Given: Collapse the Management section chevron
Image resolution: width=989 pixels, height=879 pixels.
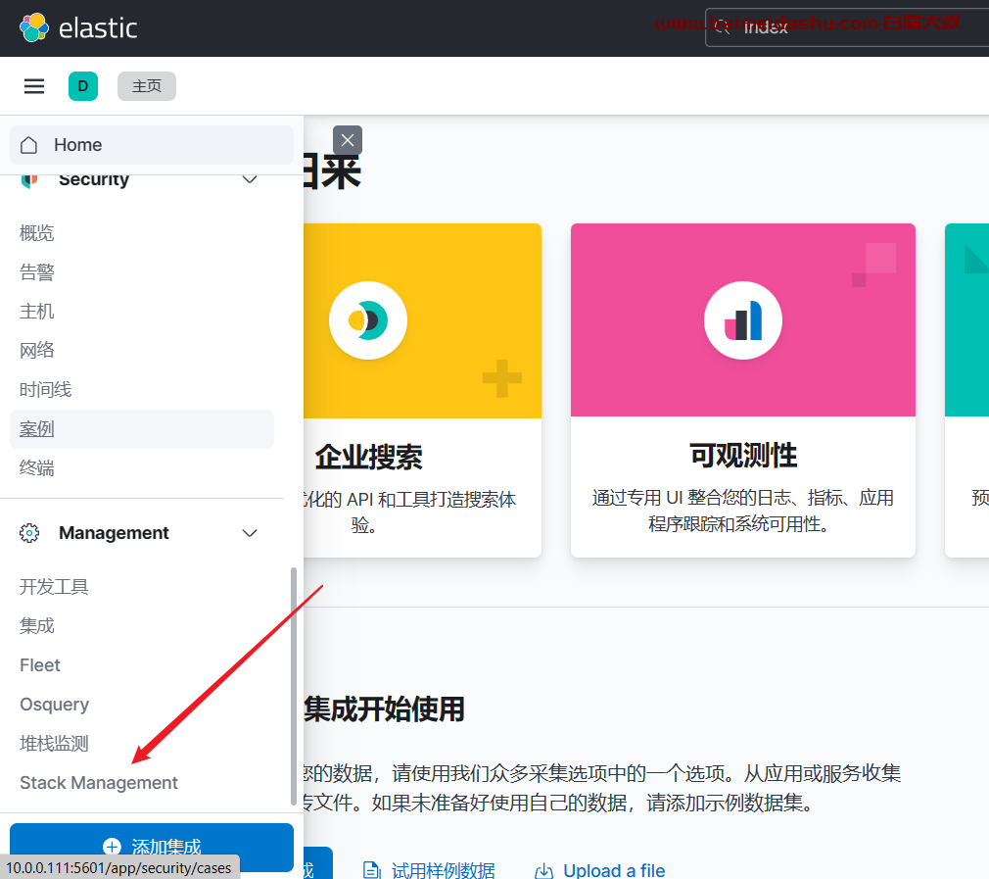Looking at the screenshot, I should click(250, 533).
